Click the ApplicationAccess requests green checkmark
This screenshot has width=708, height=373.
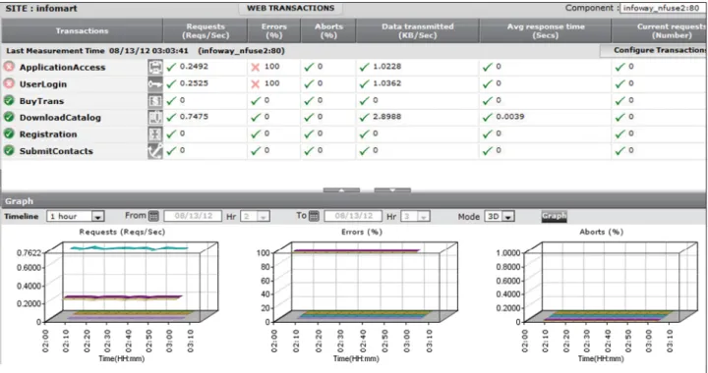171,67
